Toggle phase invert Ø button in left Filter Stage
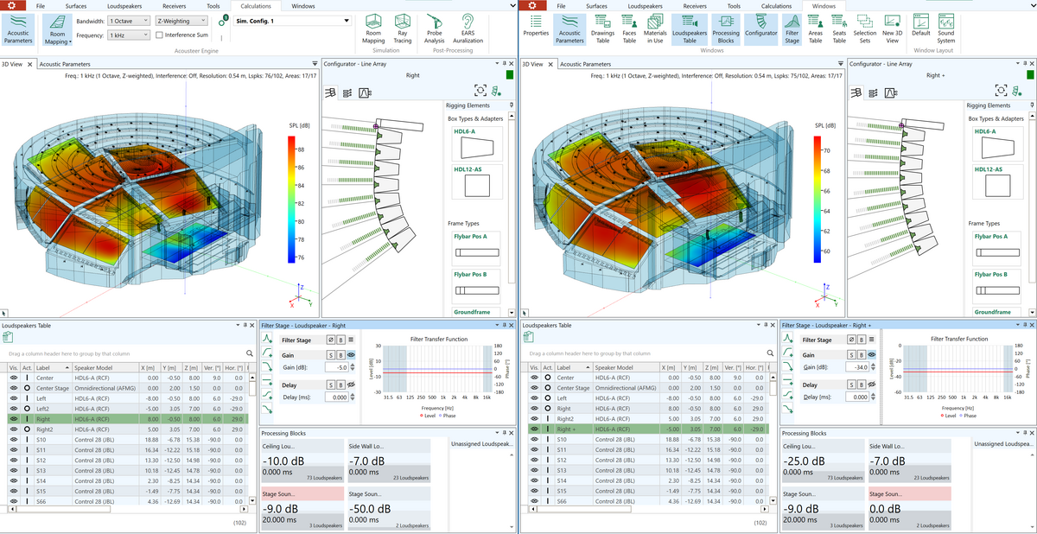The height and width of the screenshot is (534, 1037). point(331,340)
